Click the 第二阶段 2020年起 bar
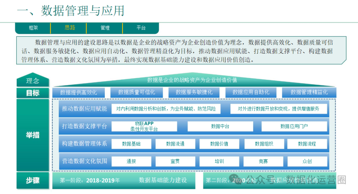 coord(269,180)
